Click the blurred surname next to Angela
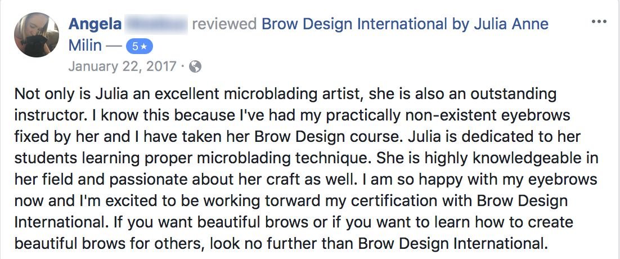Viewport: 620px width, 259px height. point(155,24)
